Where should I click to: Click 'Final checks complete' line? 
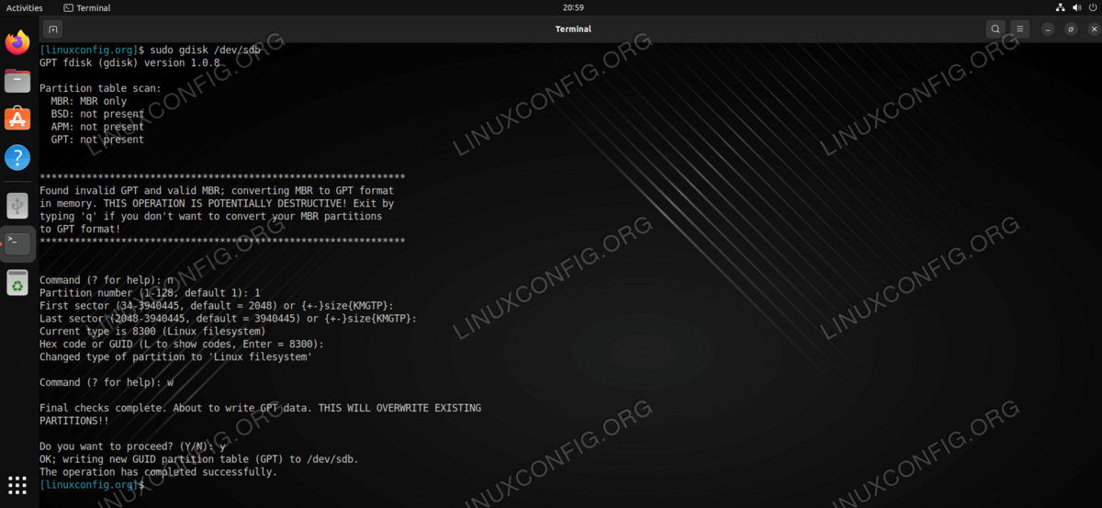[x=260, y=407]
